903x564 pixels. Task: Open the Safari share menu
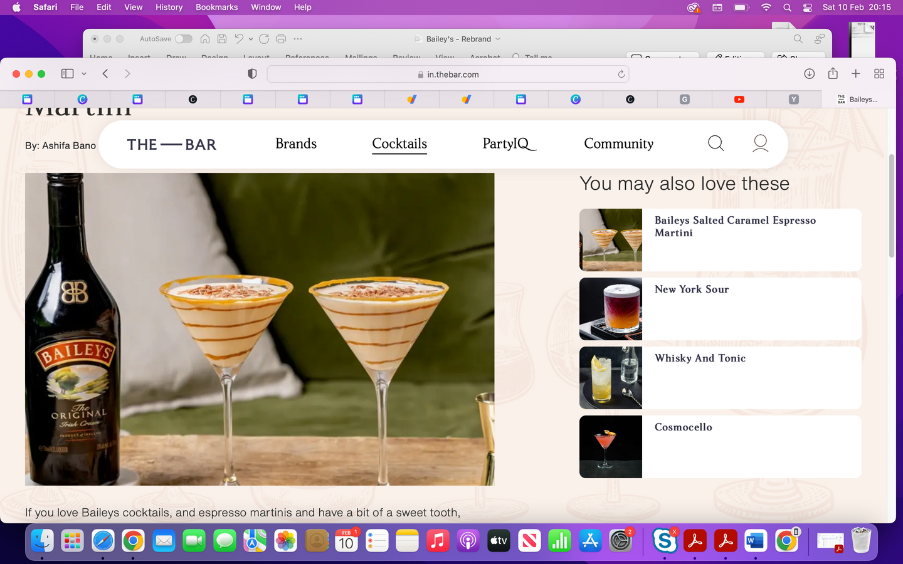pos(833,73)
